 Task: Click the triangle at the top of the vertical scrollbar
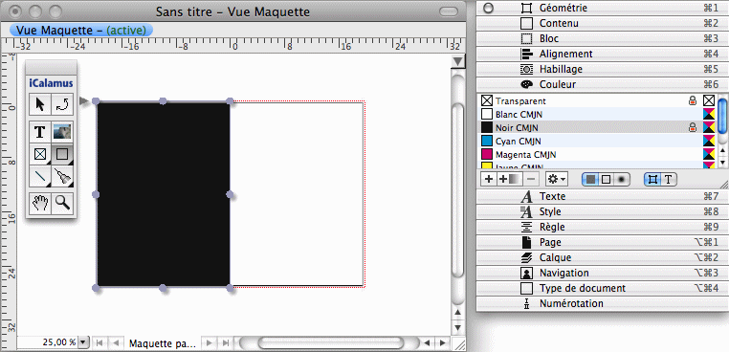(x=458, y=61)
